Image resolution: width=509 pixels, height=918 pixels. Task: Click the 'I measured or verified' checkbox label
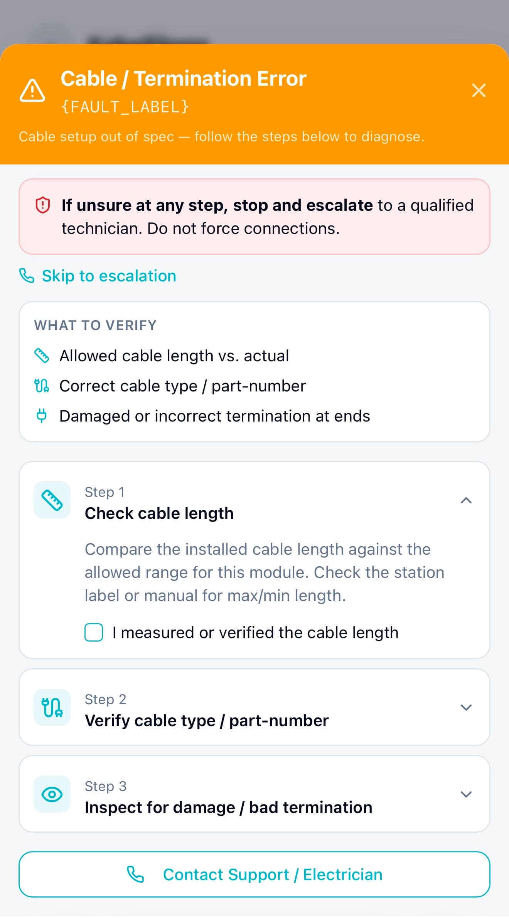[x=255, y=633]
